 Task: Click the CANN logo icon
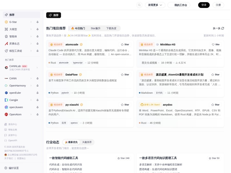click(6, 78)
